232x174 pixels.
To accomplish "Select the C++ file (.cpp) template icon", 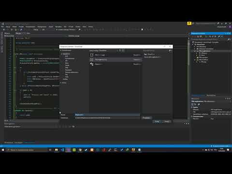I will pyautogui.click(x=92, y=55).
